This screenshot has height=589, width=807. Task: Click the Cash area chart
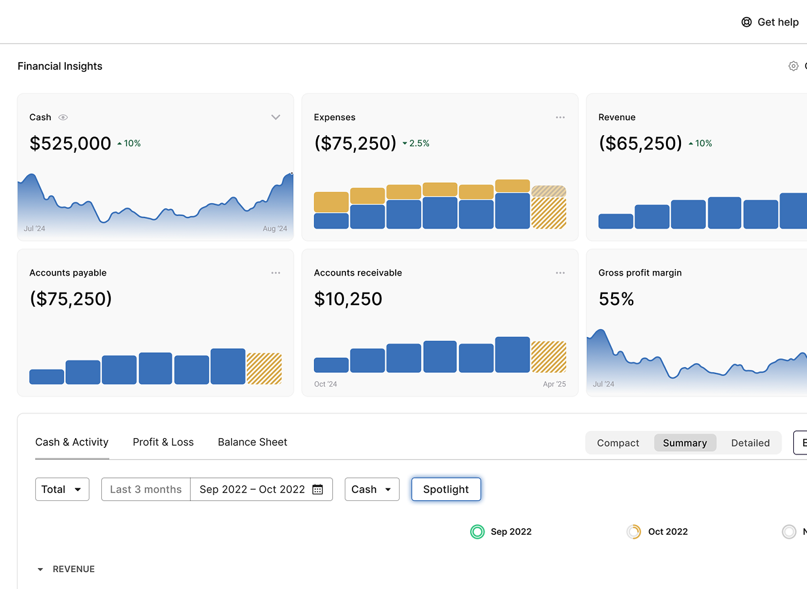tap(155, 204)
